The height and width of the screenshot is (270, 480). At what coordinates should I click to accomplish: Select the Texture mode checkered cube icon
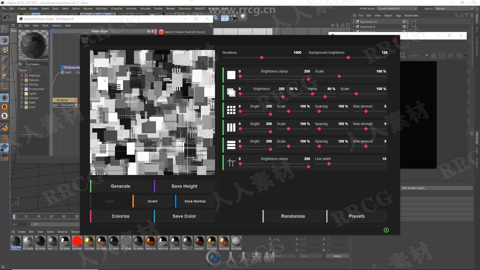coord(4,49)
